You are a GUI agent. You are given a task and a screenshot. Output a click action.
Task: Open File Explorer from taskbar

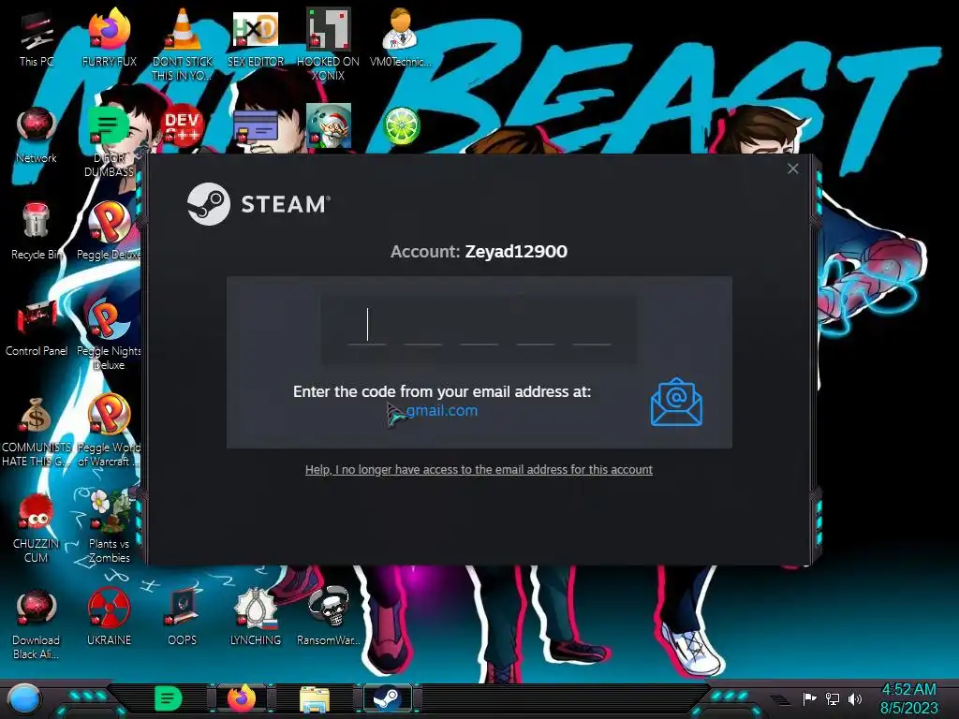coord(315,699)
